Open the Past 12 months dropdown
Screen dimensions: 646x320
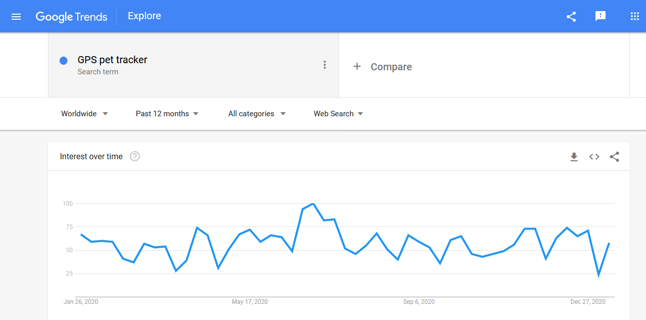point(167,114)
